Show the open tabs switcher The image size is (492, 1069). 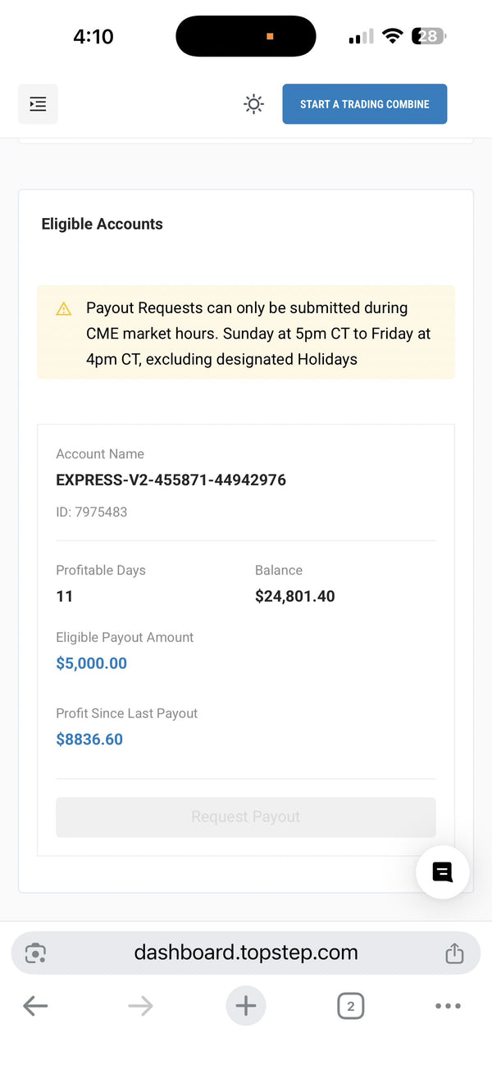[350, 1006]
